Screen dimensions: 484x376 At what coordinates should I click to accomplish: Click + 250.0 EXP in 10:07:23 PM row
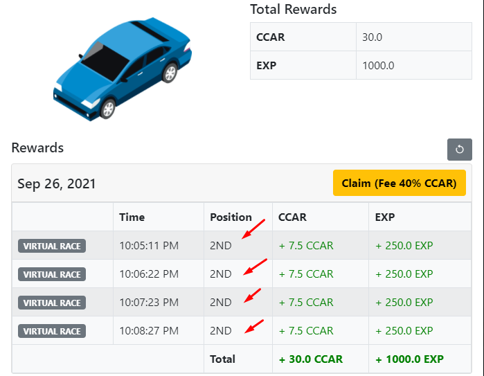(404, 303)
